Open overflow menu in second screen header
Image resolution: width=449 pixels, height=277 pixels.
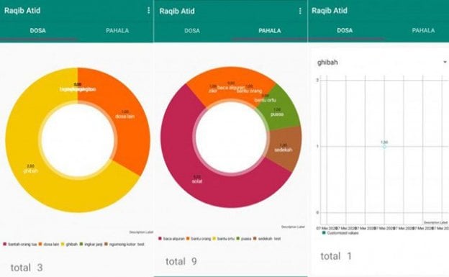300,11
